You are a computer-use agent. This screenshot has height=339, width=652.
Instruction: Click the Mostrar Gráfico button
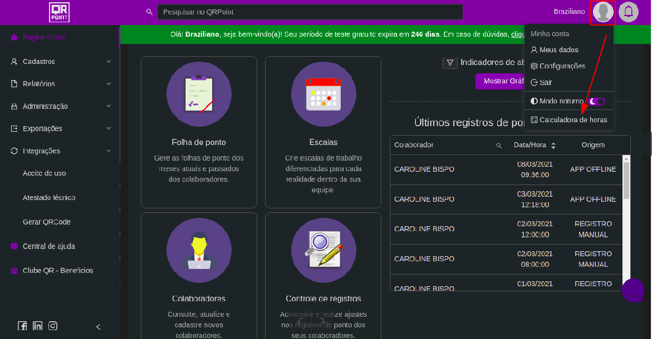coord(499,81)
